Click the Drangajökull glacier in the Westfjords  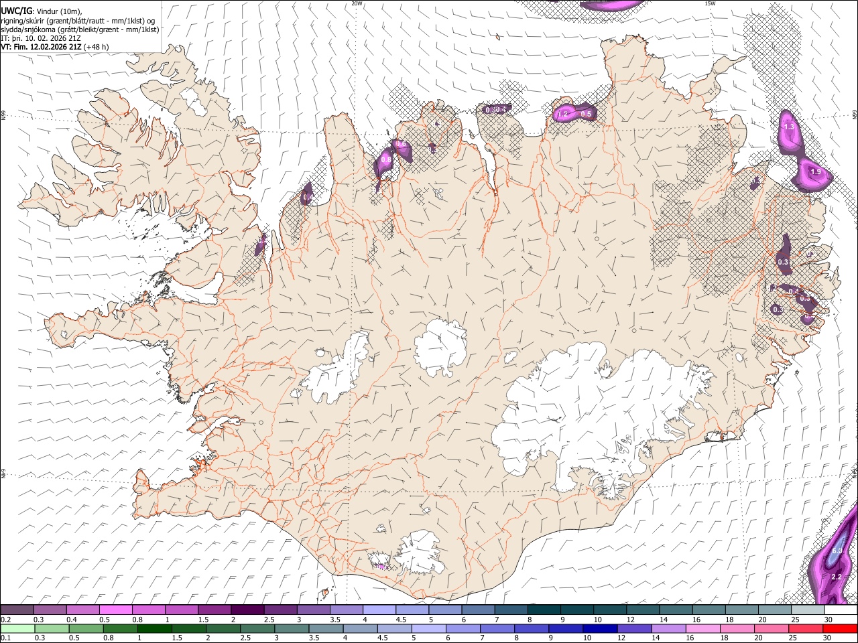[194, 99]
